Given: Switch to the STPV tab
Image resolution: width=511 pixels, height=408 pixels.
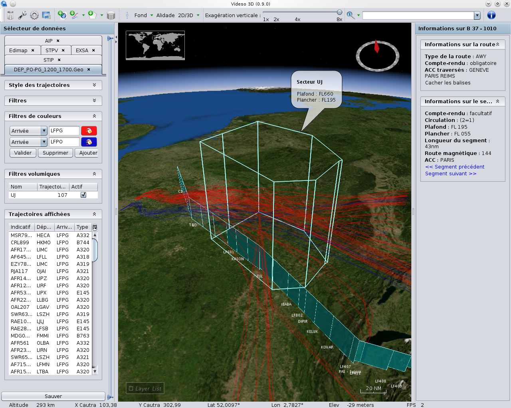Looking at the screenshot, I should 52,50.
